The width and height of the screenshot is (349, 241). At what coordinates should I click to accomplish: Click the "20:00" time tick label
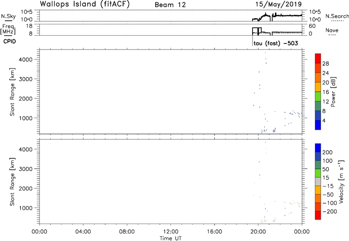258,232
